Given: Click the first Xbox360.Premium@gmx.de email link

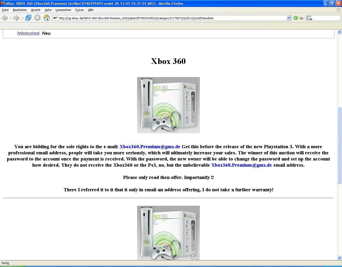Looking at the screenshot, I should point(150,147).
